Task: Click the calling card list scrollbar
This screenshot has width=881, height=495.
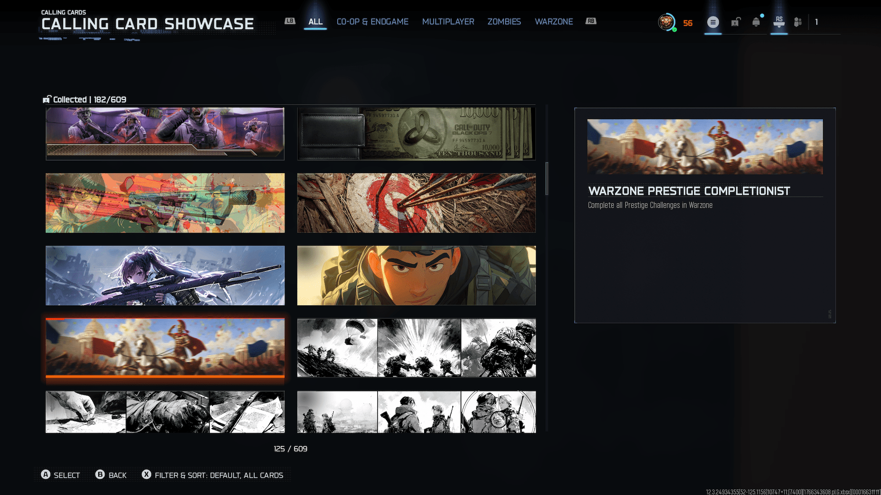Action: (546, 179)
